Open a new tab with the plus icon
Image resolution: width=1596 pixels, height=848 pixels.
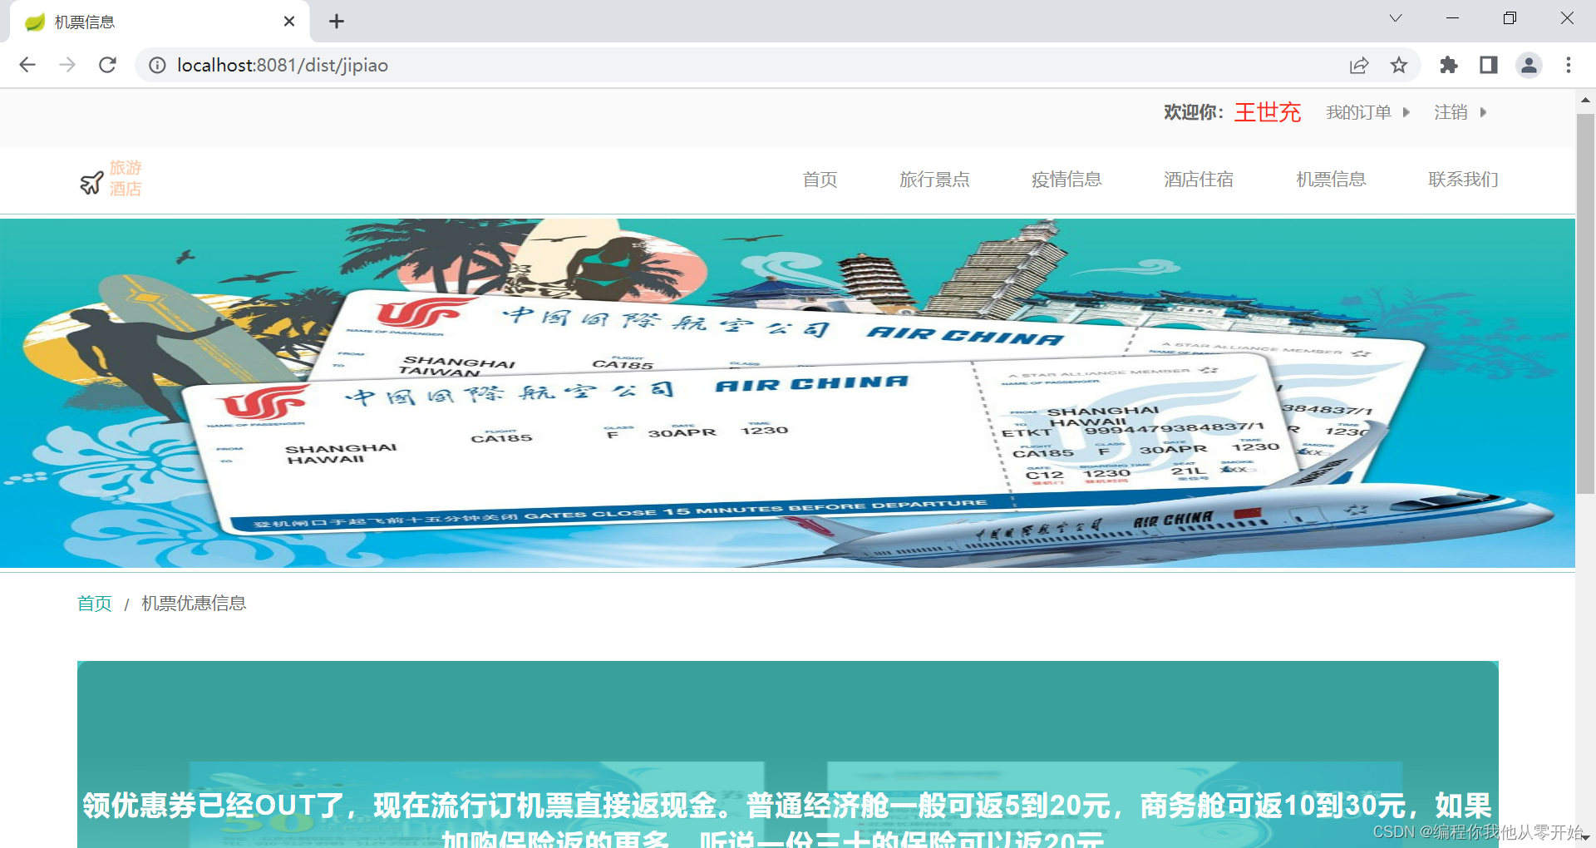coord(336,21)
